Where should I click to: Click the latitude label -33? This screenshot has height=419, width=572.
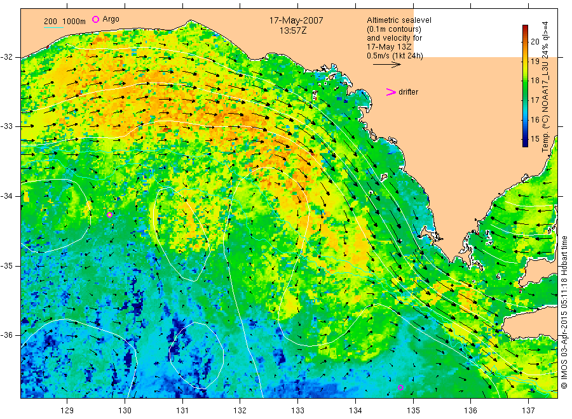(x=6, y=126)
